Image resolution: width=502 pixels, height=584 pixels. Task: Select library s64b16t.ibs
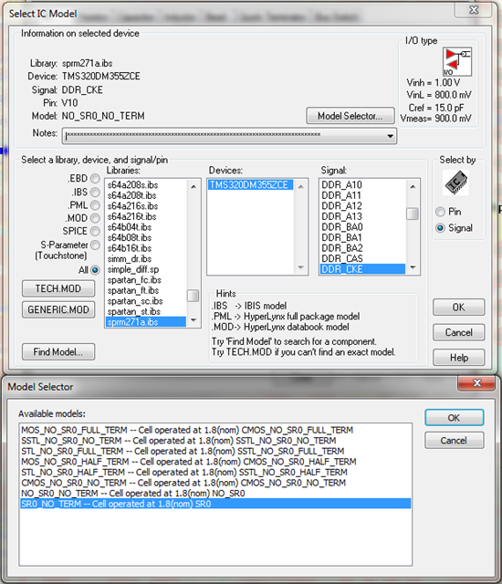[x=146, y=248]
